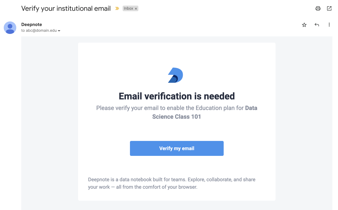The width and height of the screenshot is (338, 210).
Task: Open email in new window icon
Action: pos(329,8)
